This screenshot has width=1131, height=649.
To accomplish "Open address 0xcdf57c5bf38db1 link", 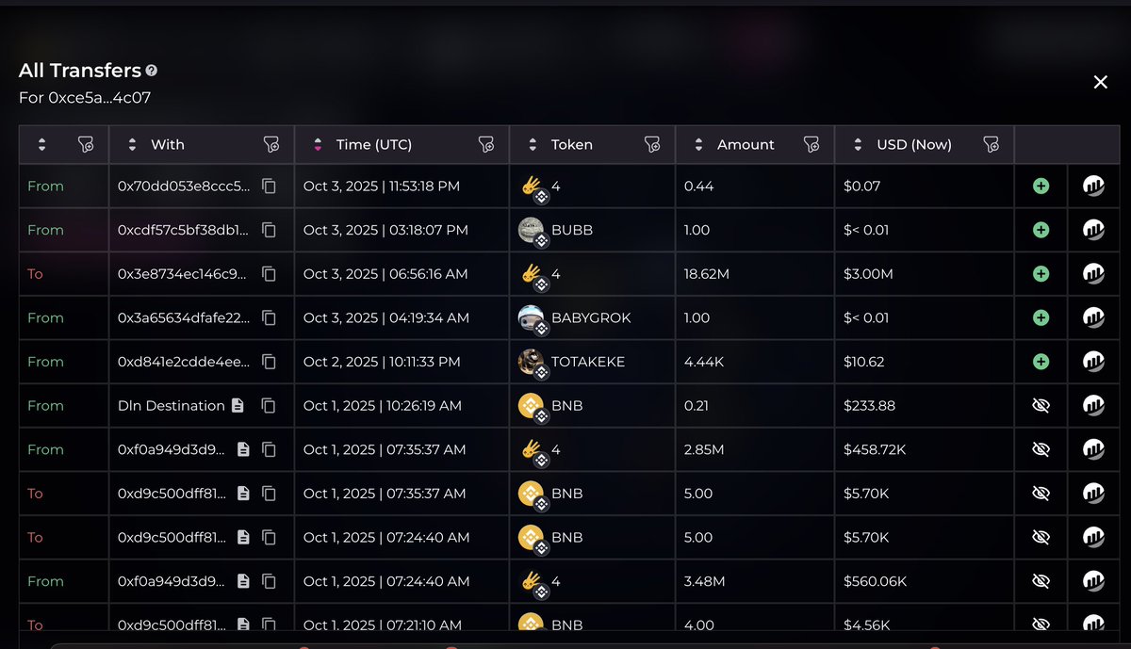I will [x=185, y=230].
